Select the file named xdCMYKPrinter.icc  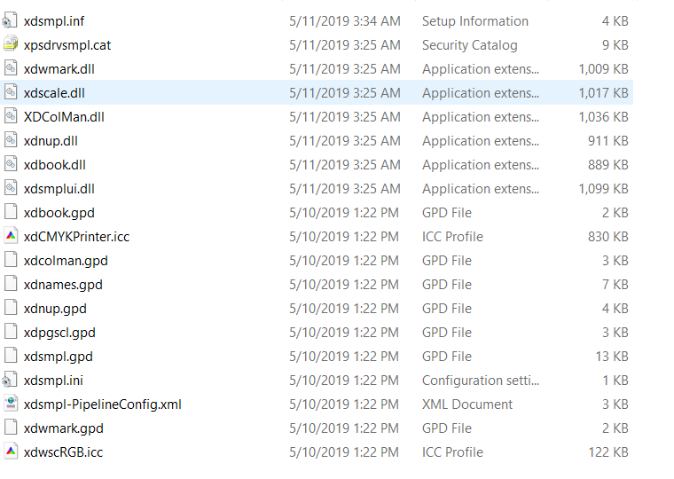tap(76, 237)
